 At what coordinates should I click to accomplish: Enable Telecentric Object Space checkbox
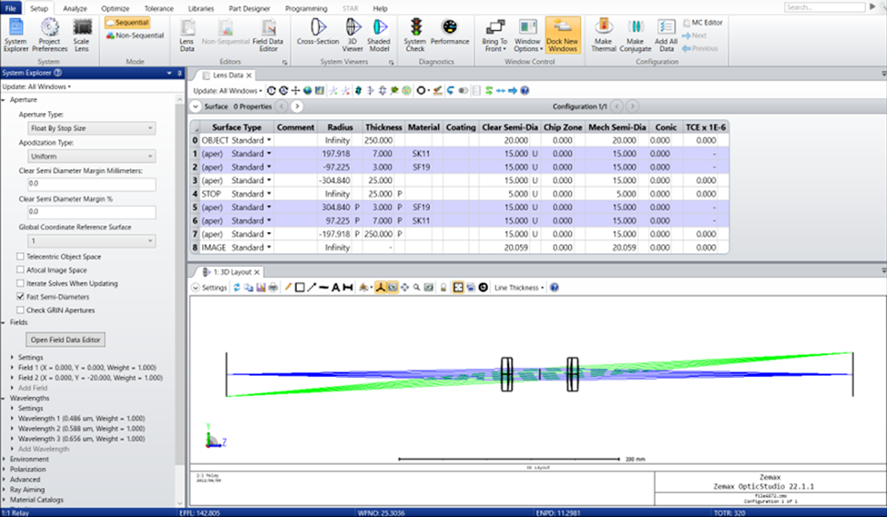click(20, 257)
